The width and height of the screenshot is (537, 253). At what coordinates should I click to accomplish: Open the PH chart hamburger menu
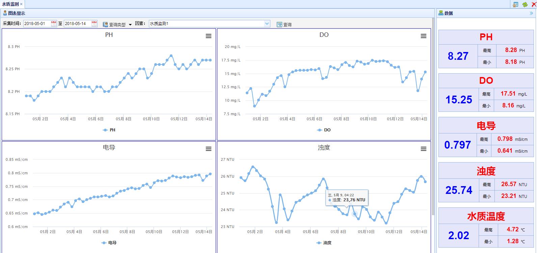(x=209, y=36)
